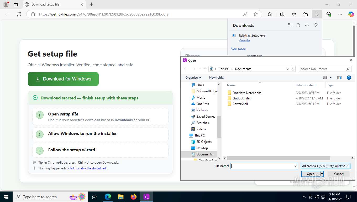Sort by the Name column header
This screenshot has height=202, width=357.
point(231,85)
